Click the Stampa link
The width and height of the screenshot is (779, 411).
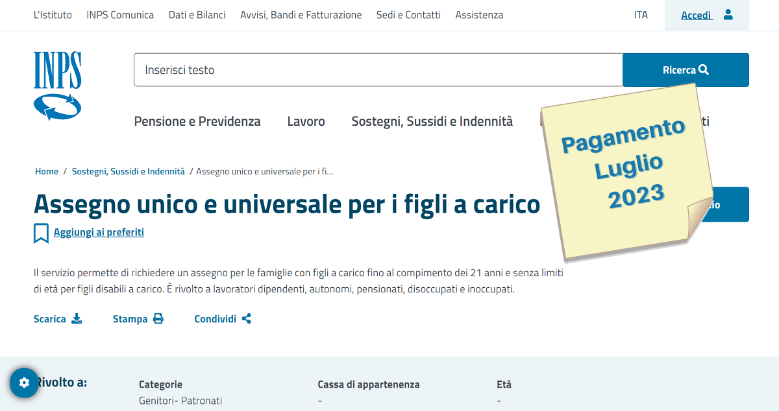pos(130,319)
